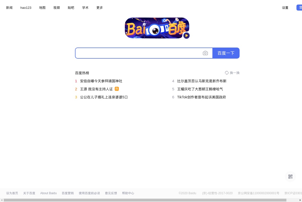The image size is (302, 202).
Task: Open 学术 in top navigation
Action: click(x=85, y=8)
